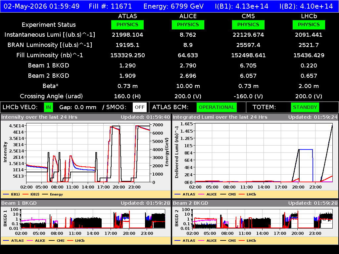Image resolution: width=339 pixels, height=254 pixels.
Task: Click ALICE legend entry in Integrated Lumi chart
Action: coord(208,194)
